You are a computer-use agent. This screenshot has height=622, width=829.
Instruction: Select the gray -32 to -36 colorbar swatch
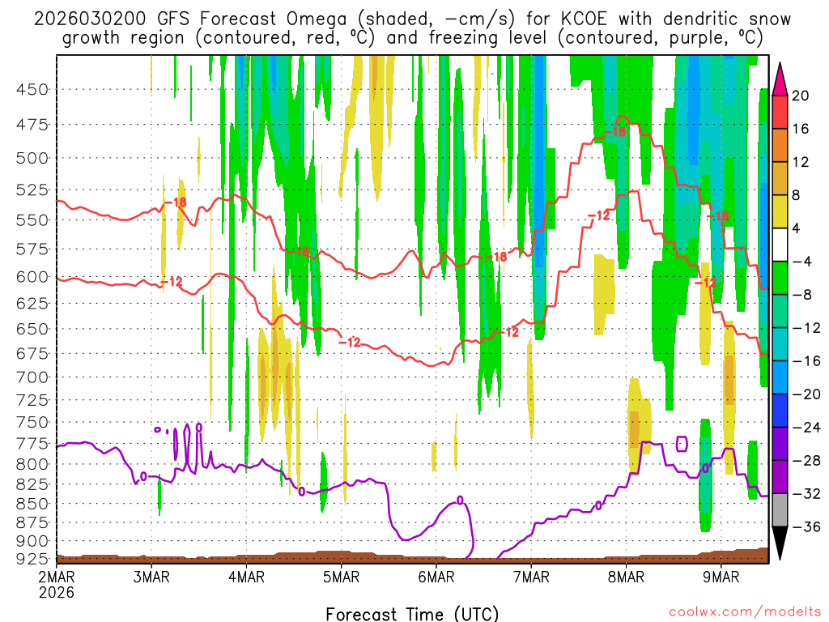(x=780, y=510)
